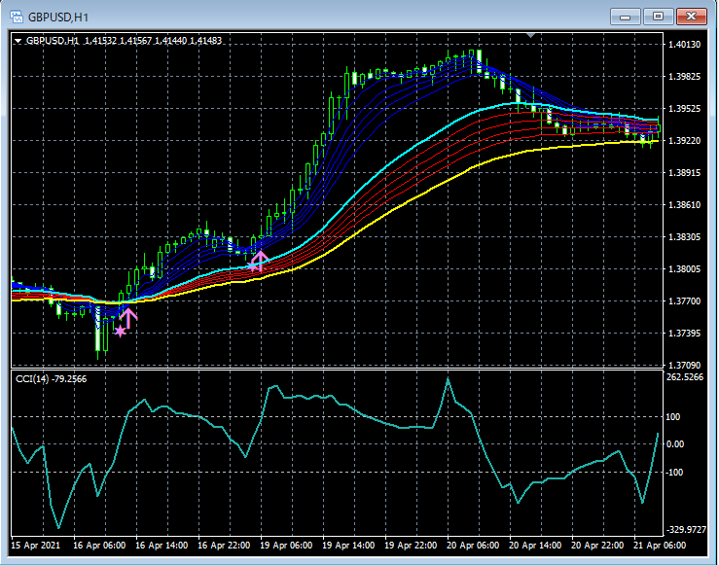The width and height of the screenshot is (719, 565).
Task: Click the 262.5266 CCI scale value
Action: click(686, 377)
